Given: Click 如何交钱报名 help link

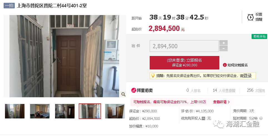Looking at the screenshot, I should tap(237, 65).
